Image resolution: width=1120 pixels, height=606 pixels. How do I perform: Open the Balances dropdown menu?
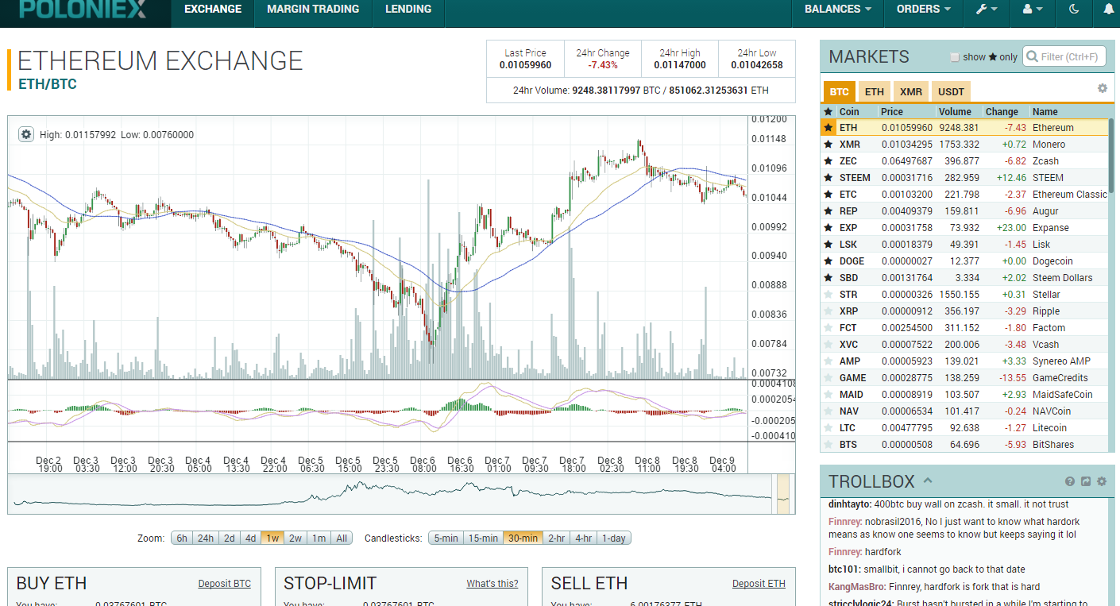click(837, 10)
